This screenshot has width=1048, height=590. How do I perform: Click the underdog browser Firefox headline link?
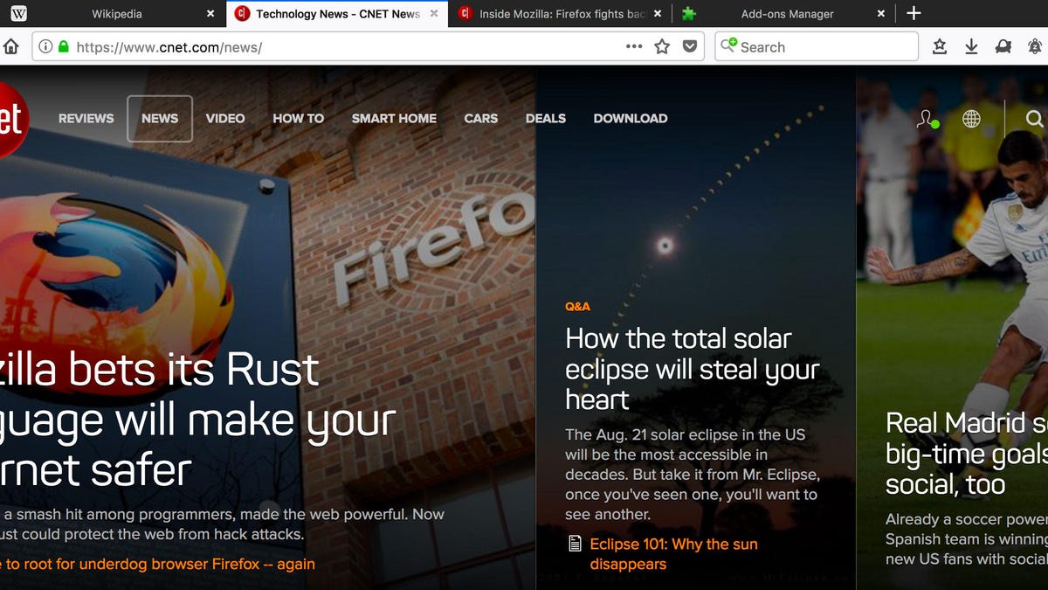[157, 564]
